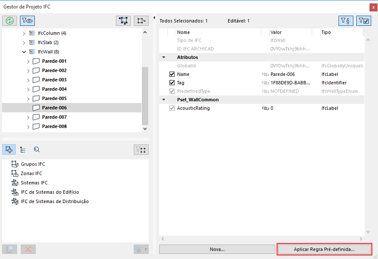Switch to the type tree view icon
This screenshot has width=378, height=259.
23,149
